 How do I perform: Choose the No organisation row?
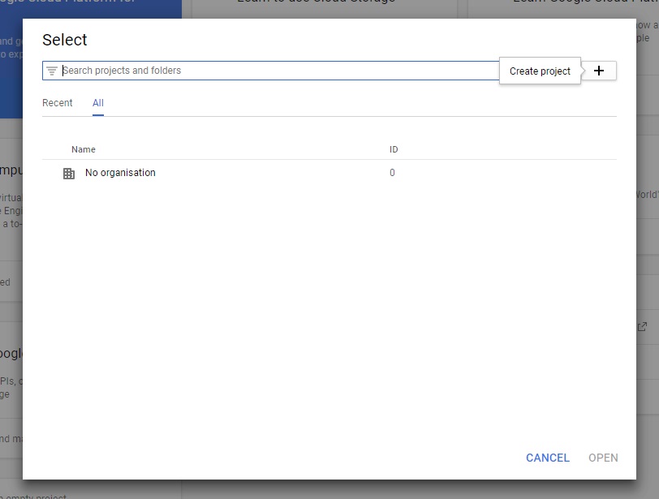click(120, 173)
